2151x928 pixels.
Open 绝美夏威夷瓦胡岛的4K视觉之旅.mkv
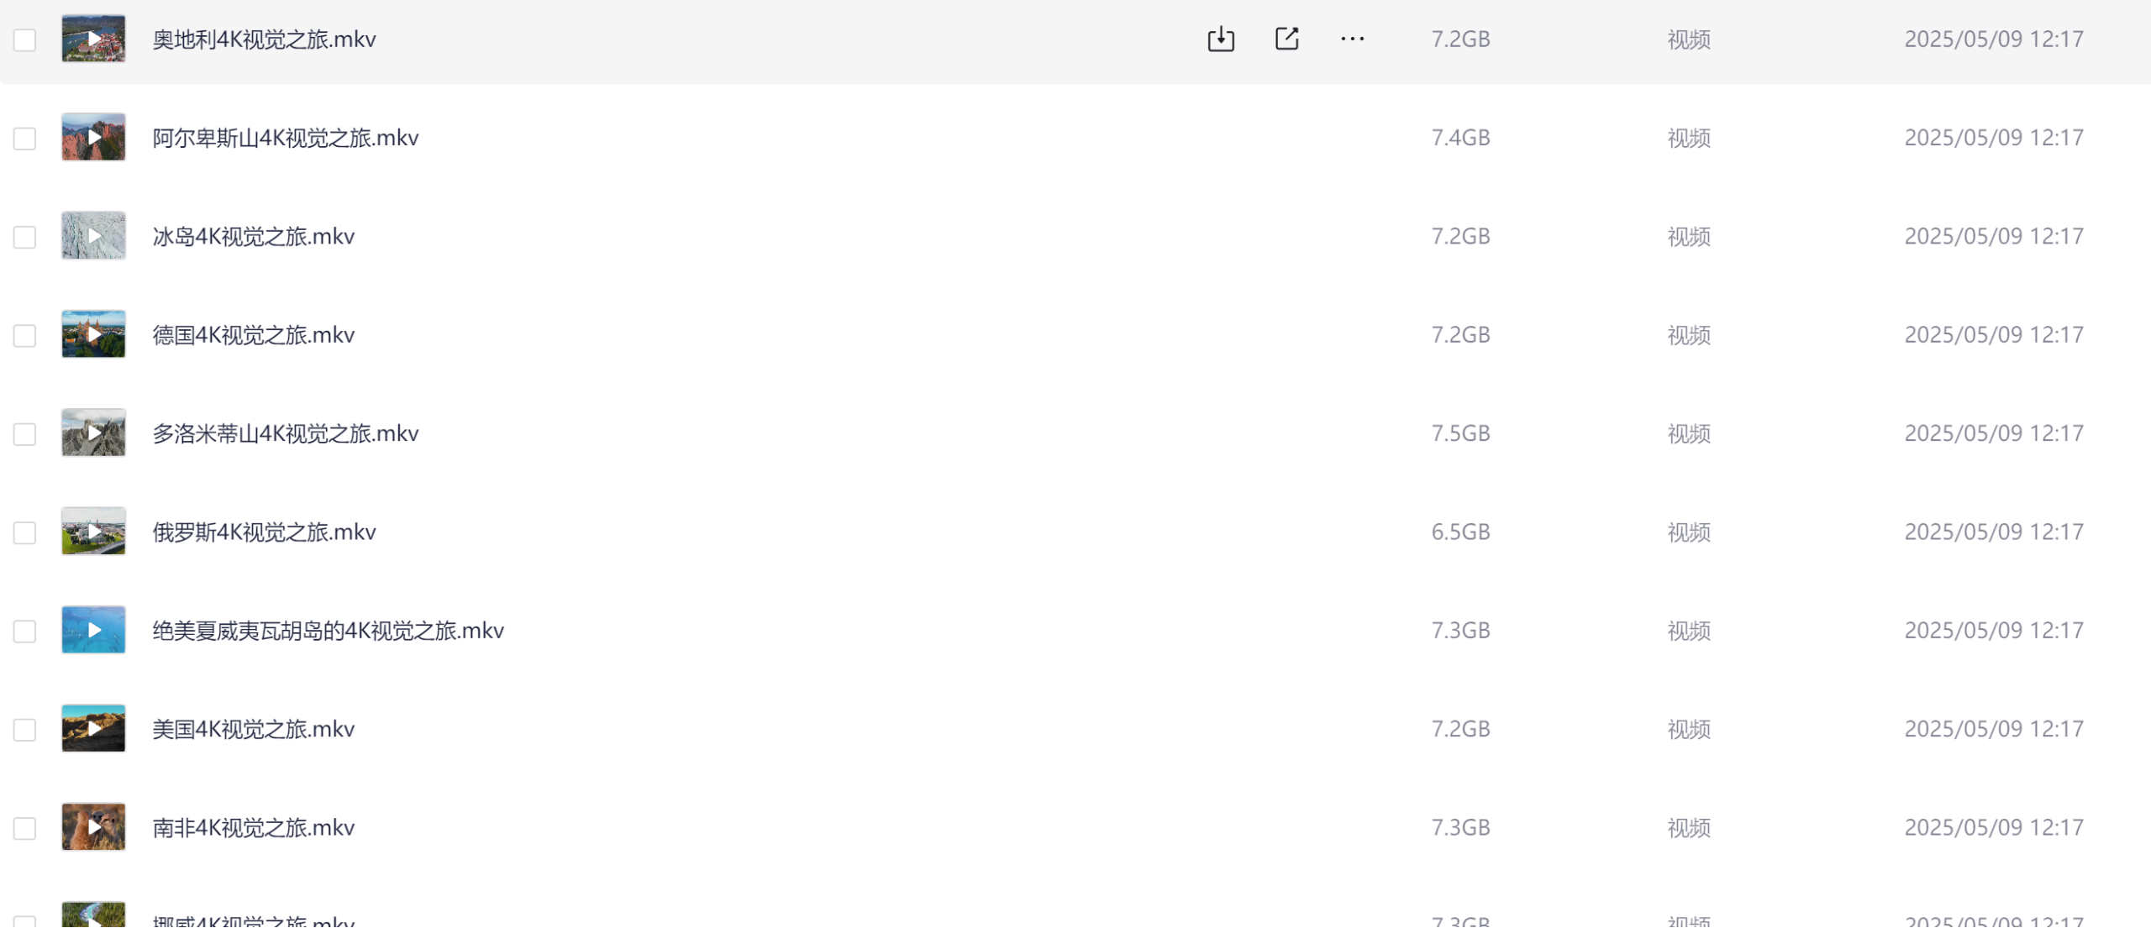coord(328,631)
